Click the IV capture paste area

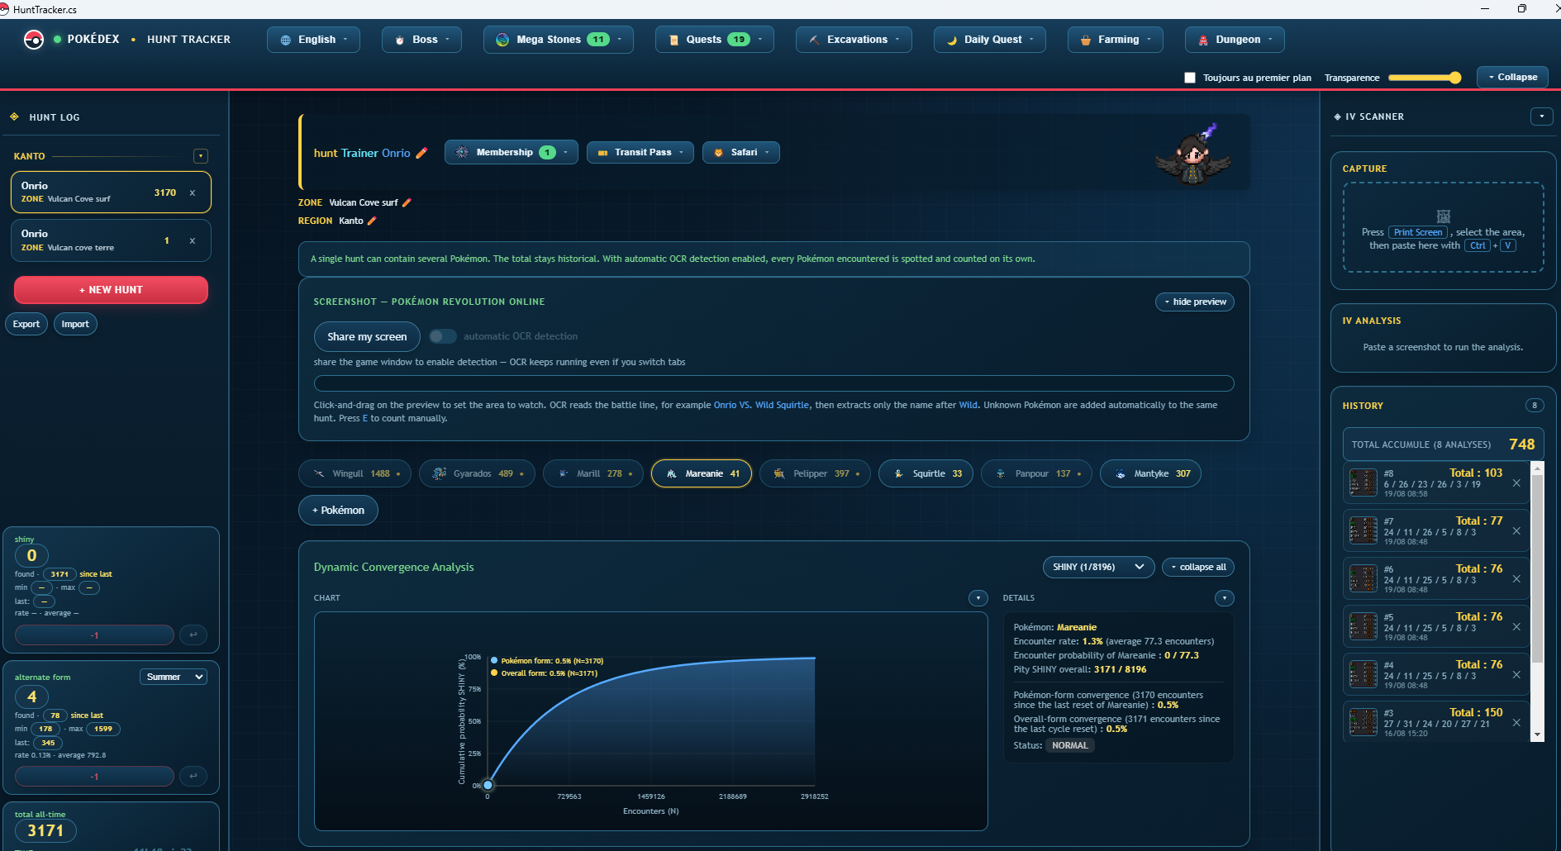(x=1444, y=227)
